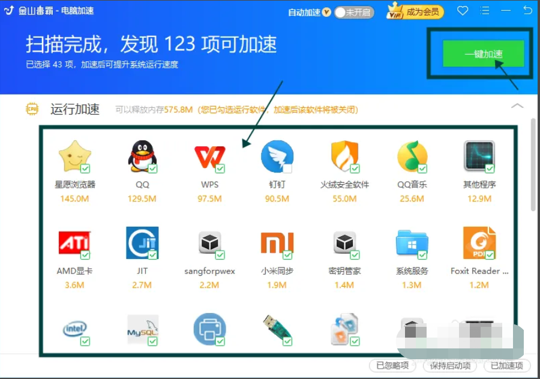Click the 小米同步 MI icon
Screen dimensions: 540x379
coord(277,242)
